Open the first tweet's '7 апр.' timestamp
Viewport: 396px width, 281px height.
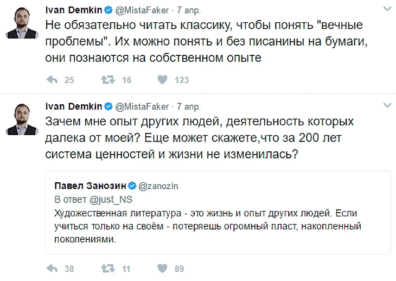tap(189, 10)
